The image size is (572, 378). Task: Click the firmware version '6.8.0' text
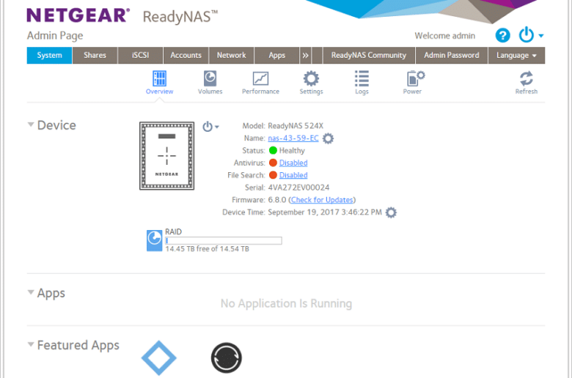(277, 200)
